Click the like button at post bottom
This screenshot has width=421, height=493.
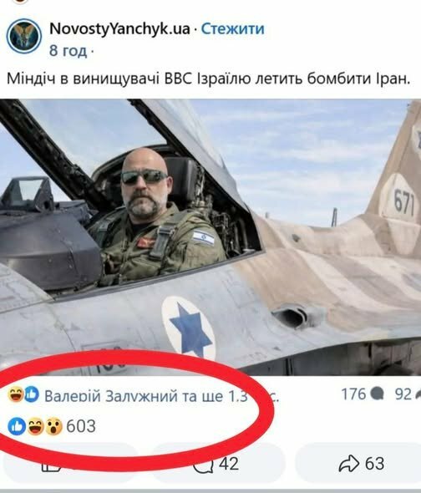[68, 464]
